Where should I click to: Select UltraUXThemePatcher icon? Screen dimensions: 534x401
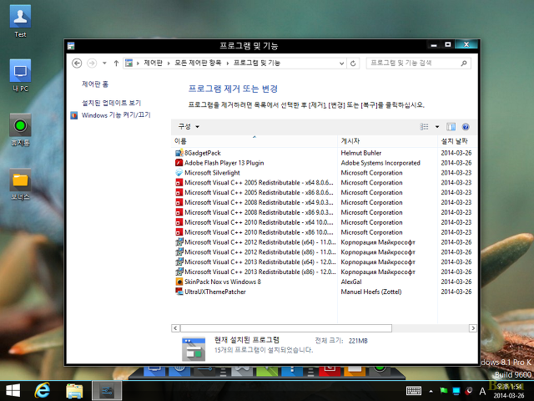(x=179, y=292)
